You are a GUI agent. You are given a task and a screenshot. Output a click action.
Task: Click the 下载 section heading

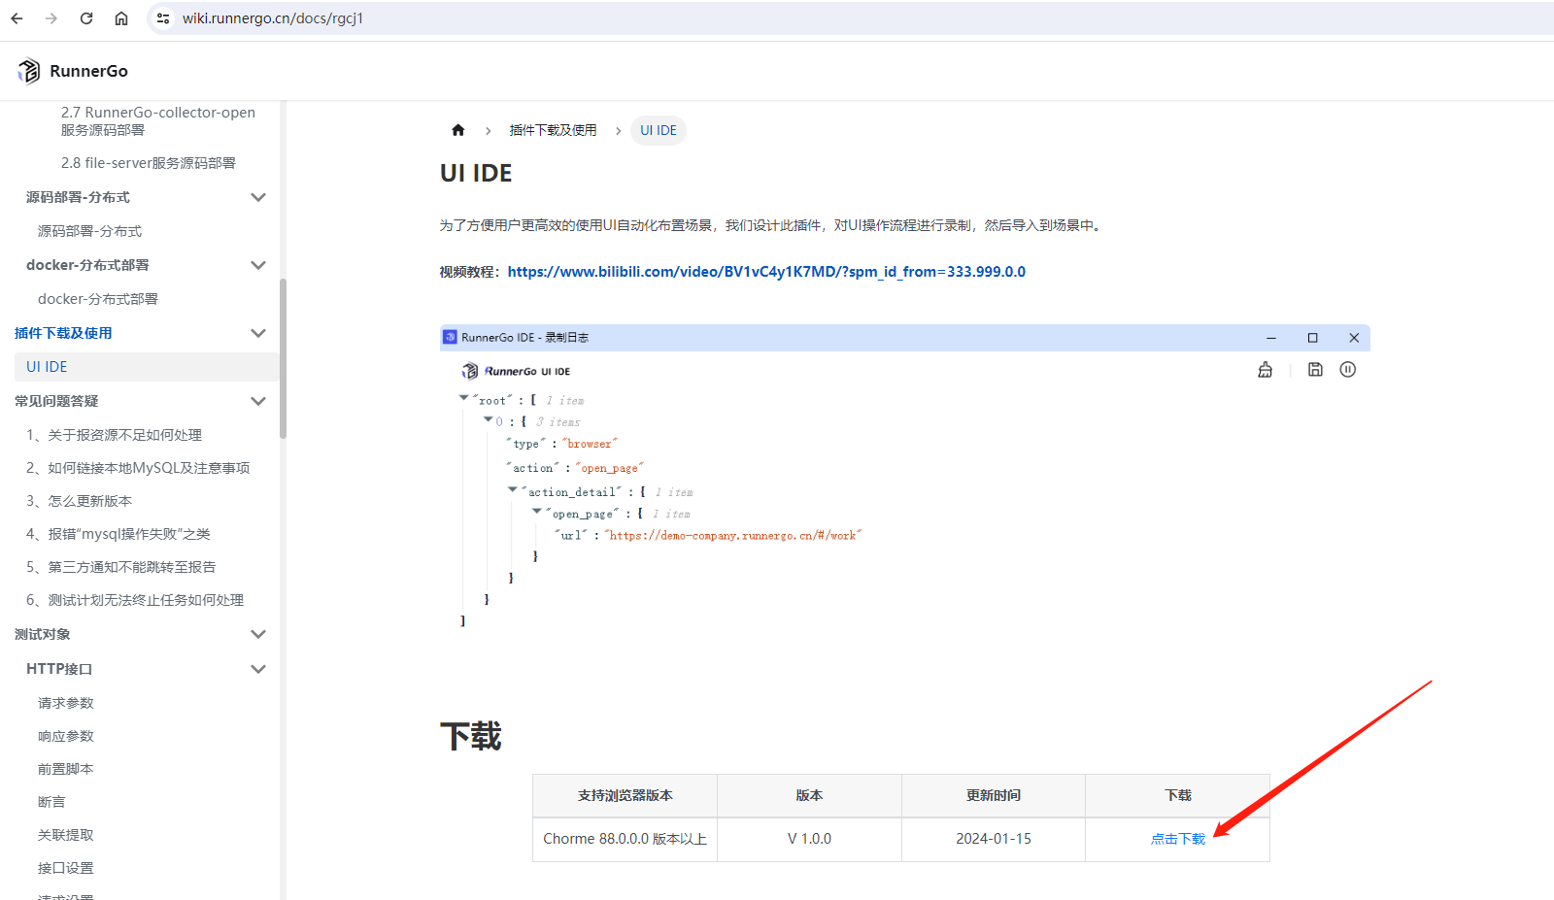tap(471, 736)
